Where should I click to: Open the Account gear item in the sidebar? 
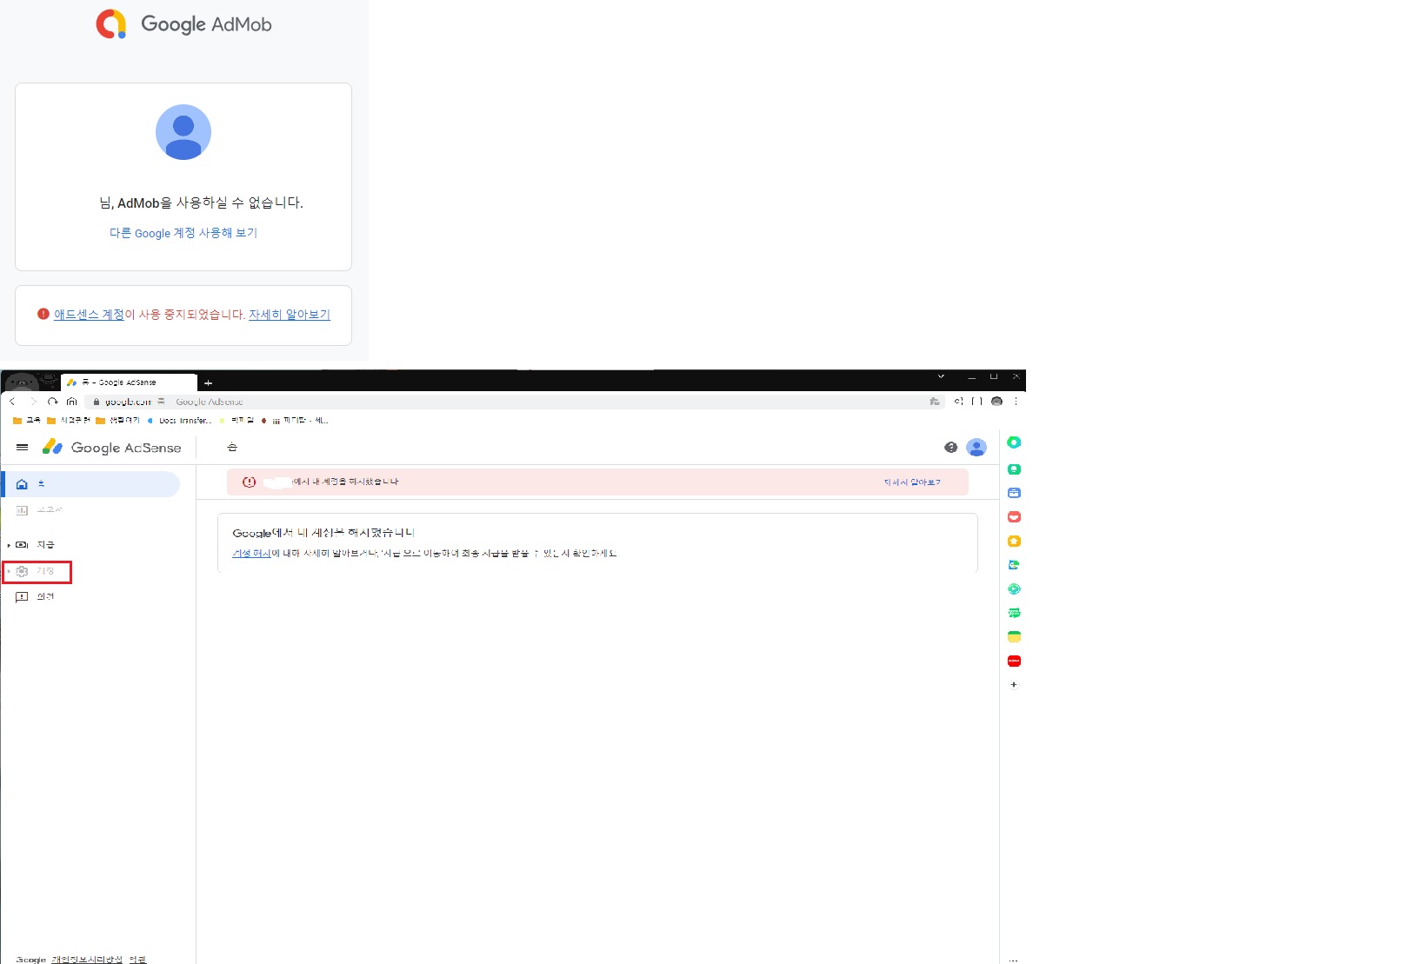click(36, 571)
